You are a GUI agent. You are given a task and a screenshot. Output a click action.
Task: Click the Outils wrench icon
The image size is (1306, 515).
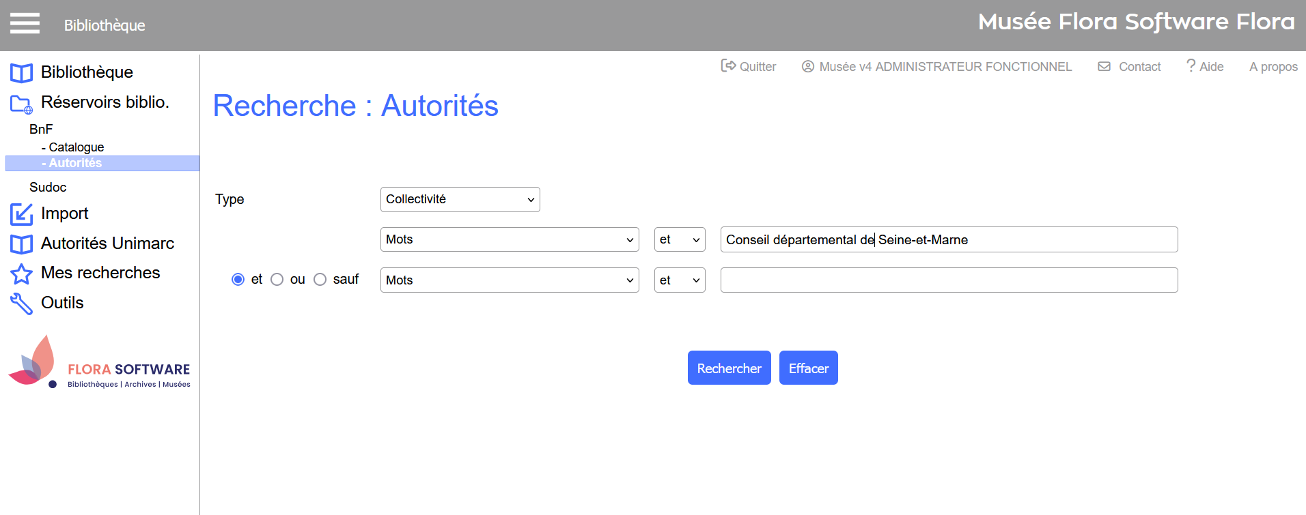pyautogui.click(x=21, y=304)
